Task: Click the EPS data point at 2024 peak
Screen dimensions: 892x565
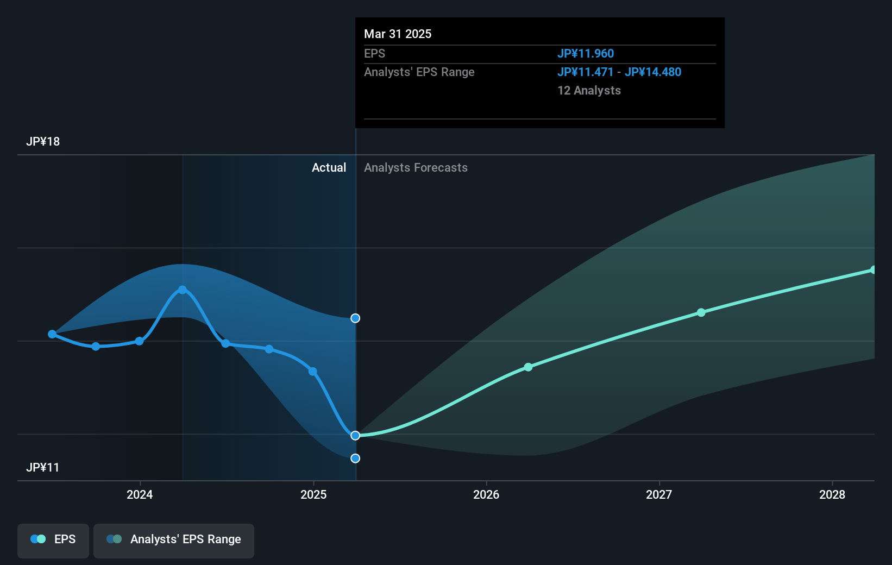Action: tap(183, 290)
